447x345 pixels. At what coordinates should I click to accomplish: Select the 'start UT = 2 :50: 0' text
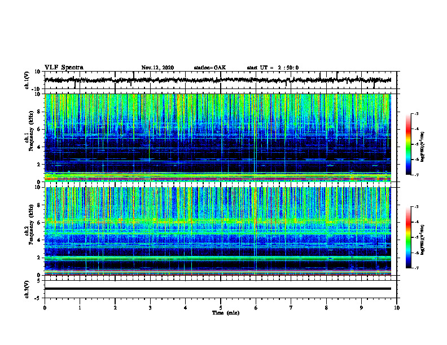pyautogui.click(x=273, y=68)
